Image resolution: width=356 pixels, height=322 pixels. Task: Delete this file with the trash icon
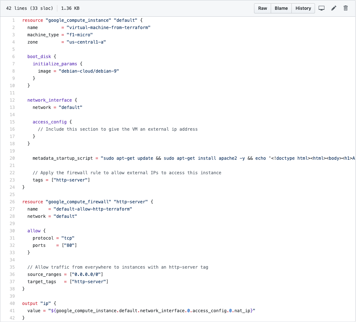pos(345,8)
